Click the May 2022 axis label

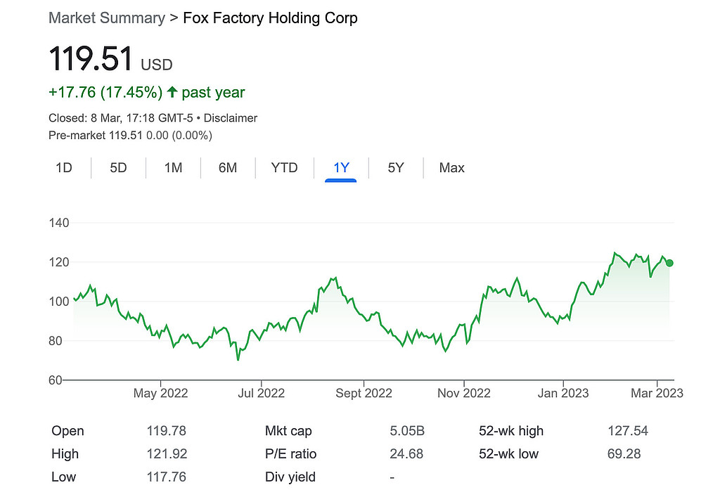[x=160, y=394]
